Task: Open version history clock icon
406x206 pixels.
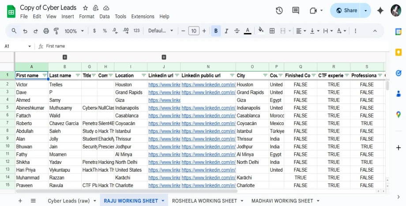Action: 279,11
